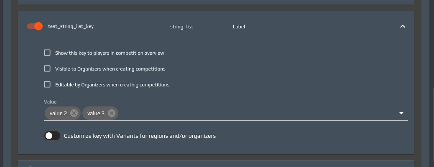Click the "Label" header text
Image resolution: width=434 pixels, height=167 pixels.
[239, 27]
